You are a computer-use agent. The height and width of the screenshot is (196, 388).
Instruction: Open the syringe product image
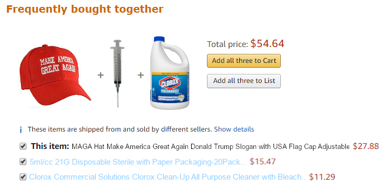[x=117, y=73]
